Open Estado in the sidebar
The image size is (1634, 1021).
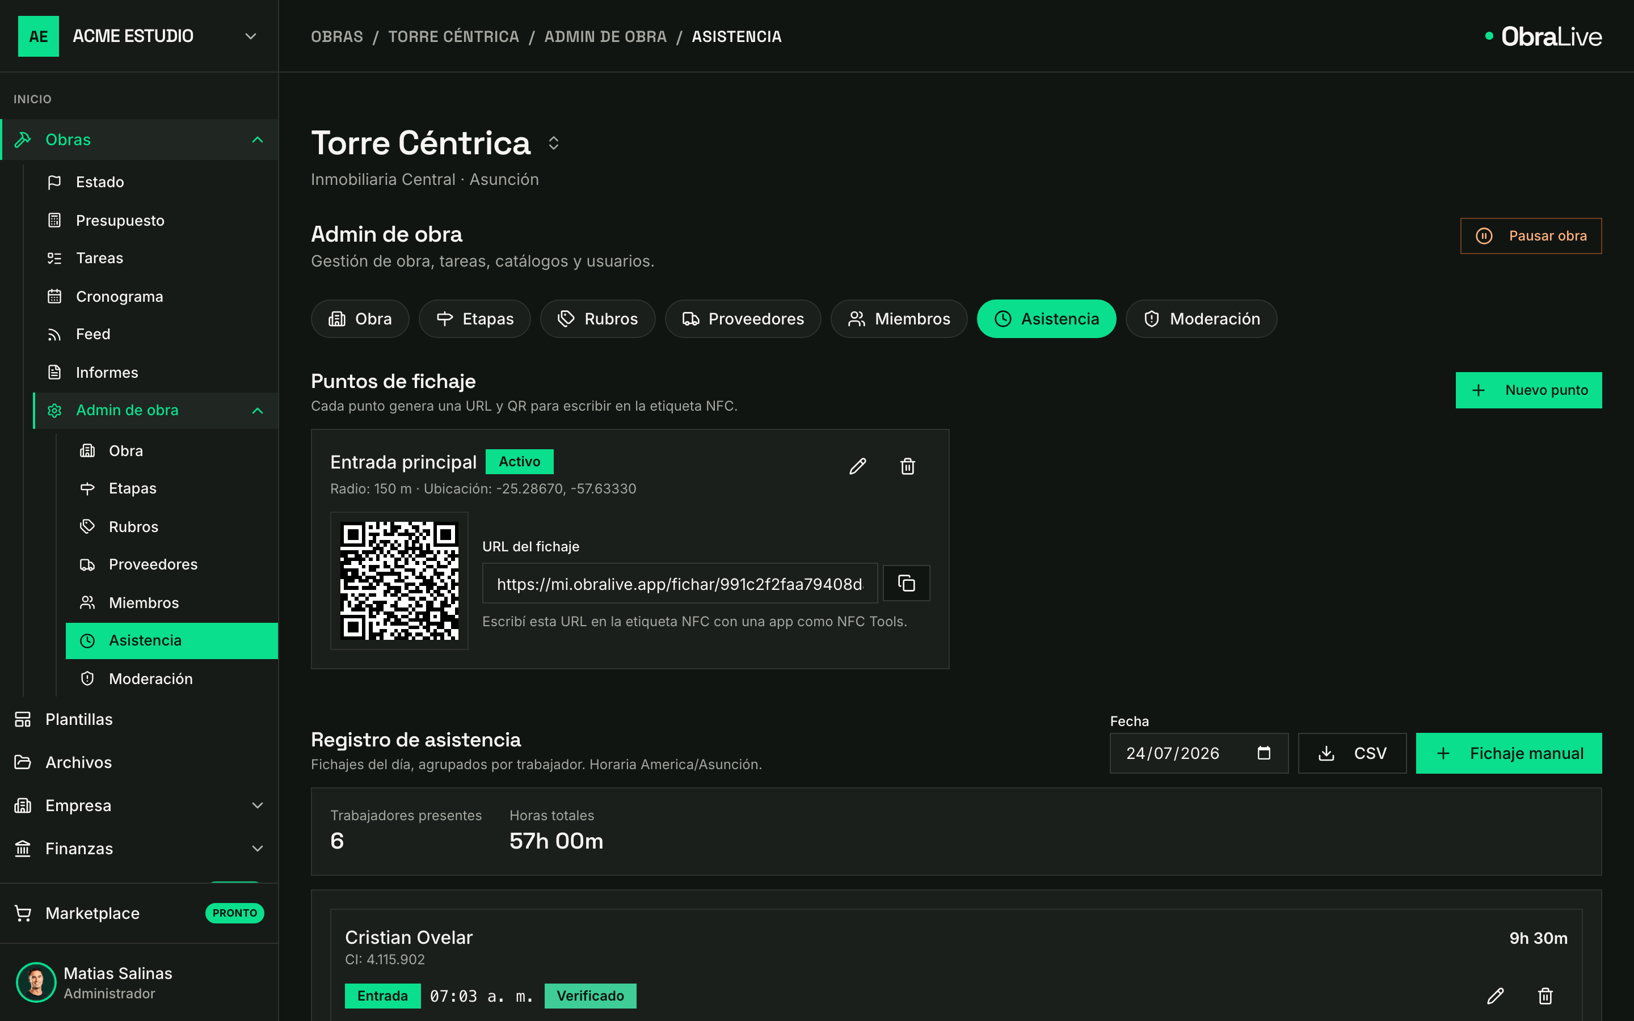[x=155, y=182]
